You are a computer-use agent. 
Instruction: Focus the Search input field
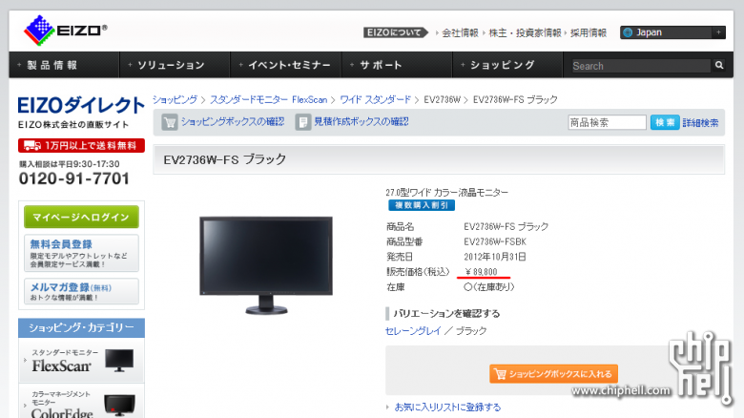click(640, 66)
